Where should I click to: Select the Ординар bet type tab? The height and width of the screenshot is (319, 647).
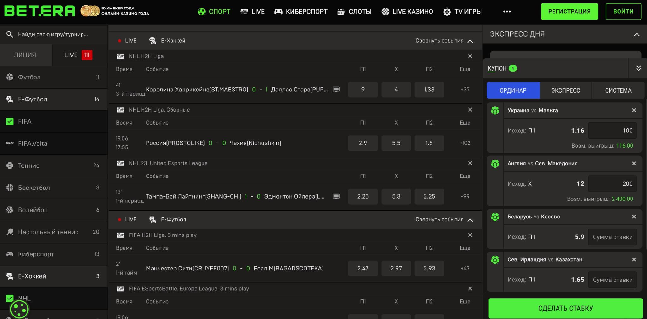pos(513,90)
